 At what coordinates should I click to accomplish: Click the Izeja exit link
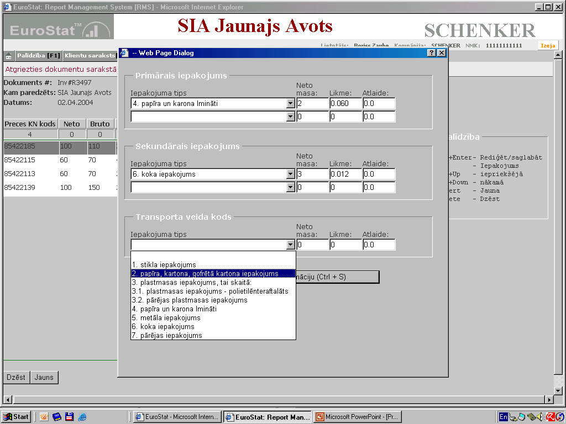548,45
